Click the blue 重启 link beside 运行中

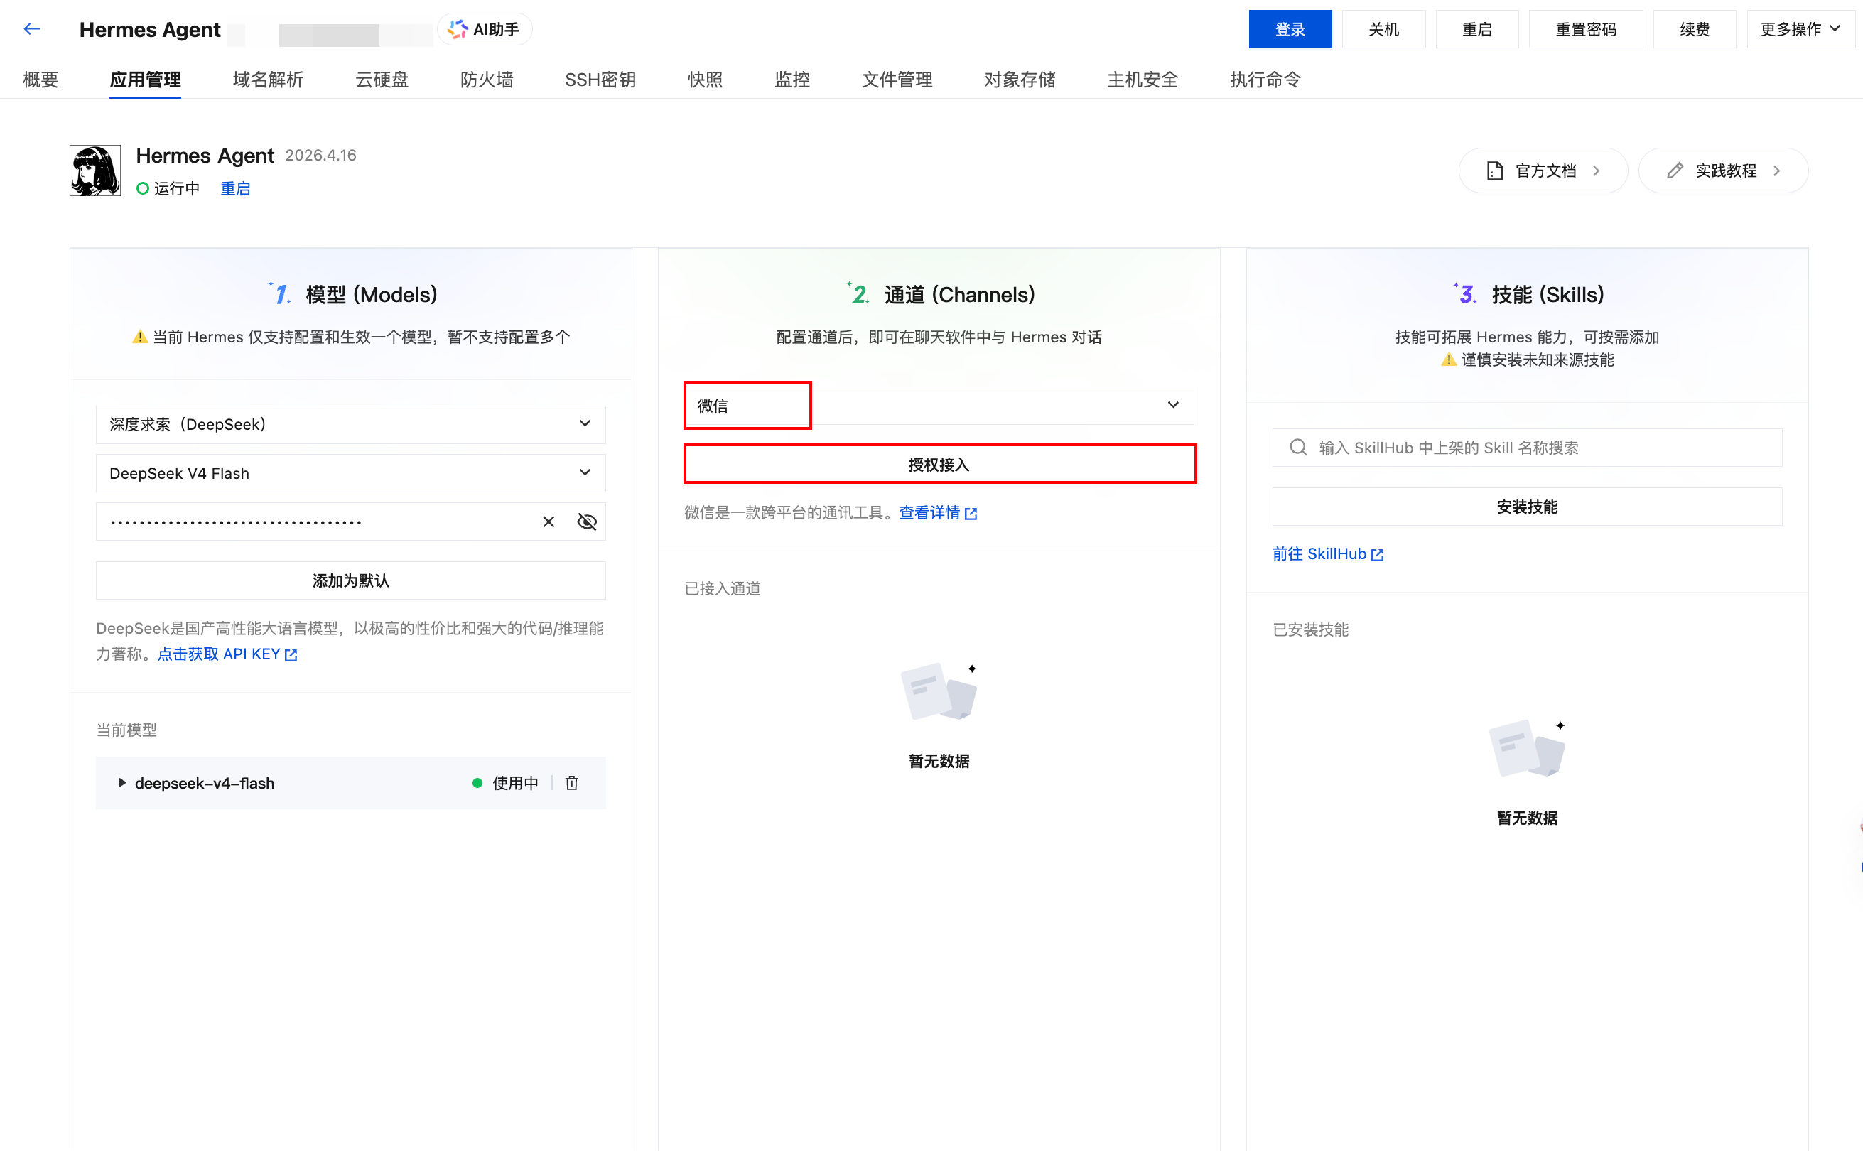pos(235,189)
